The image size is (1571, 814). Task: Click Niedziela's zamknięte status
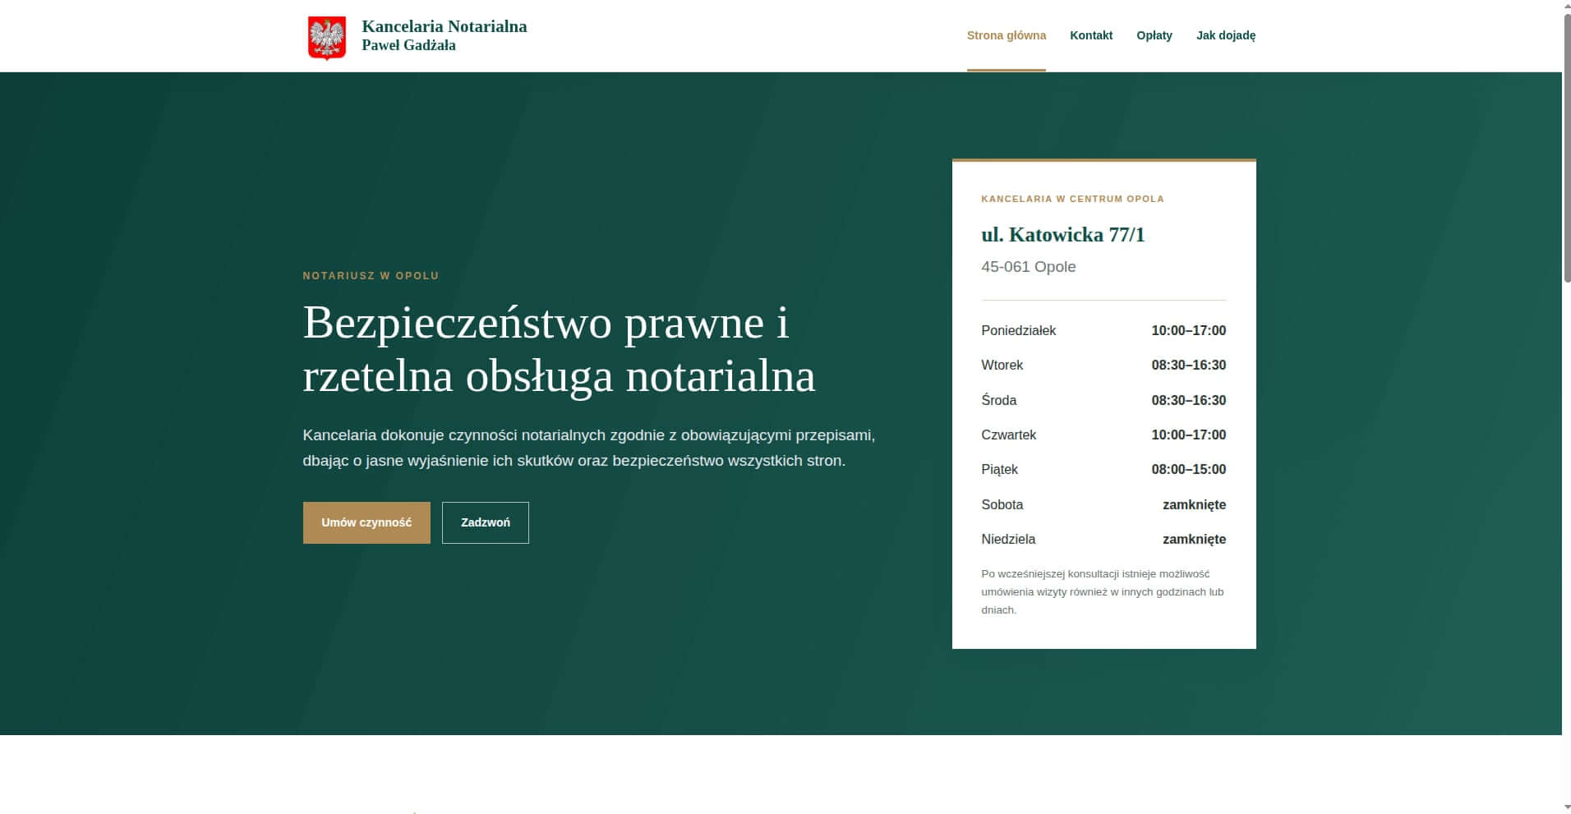[x=1194, y=540]
